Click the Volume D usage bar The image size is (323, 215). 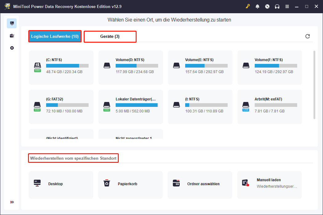137,66
